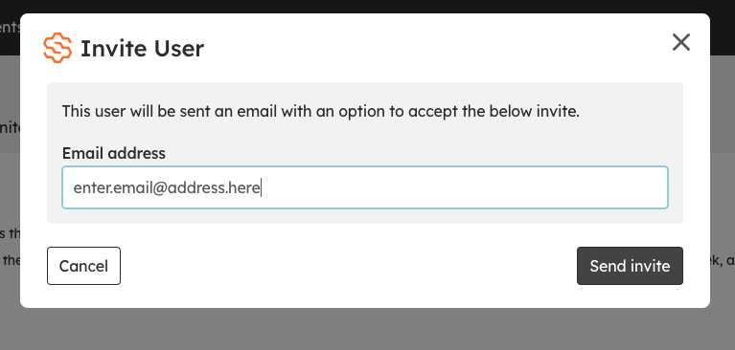Screen dimensions: 735x350
Task: Click the Invite User heading text
Action: 143,49
